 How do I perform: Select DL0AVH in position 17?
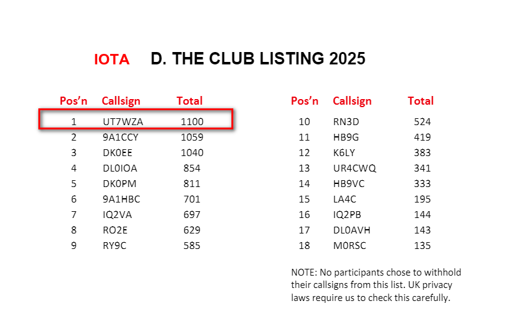[352, 230]
